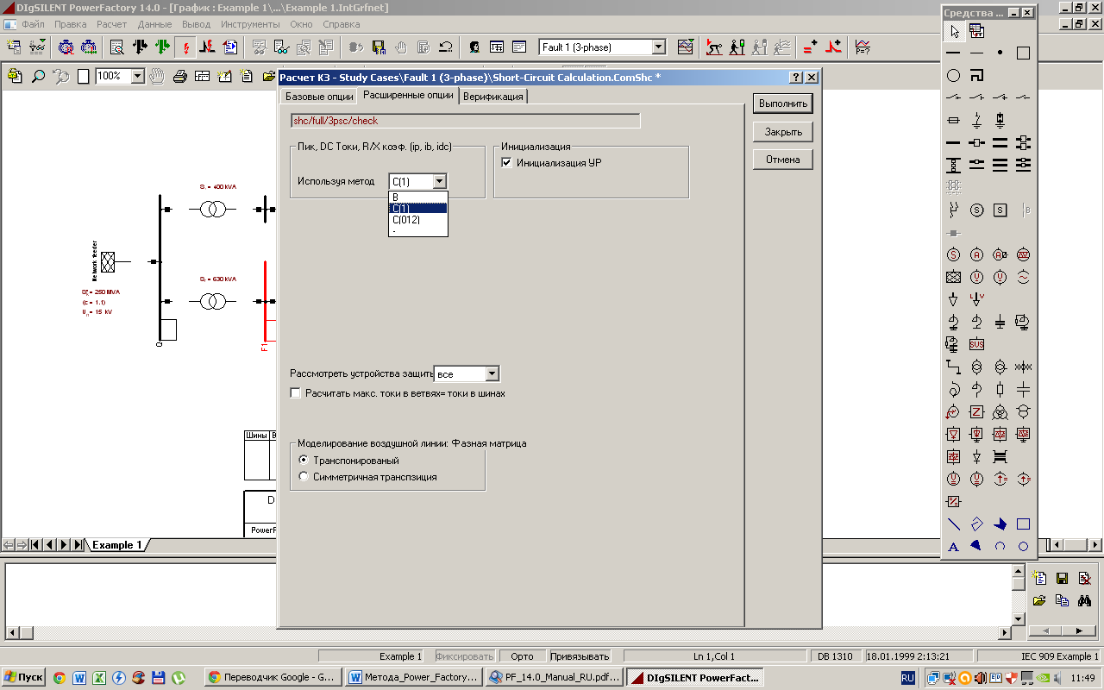
Task: Select the blue diagonal line tool
Action: point(953,524)
